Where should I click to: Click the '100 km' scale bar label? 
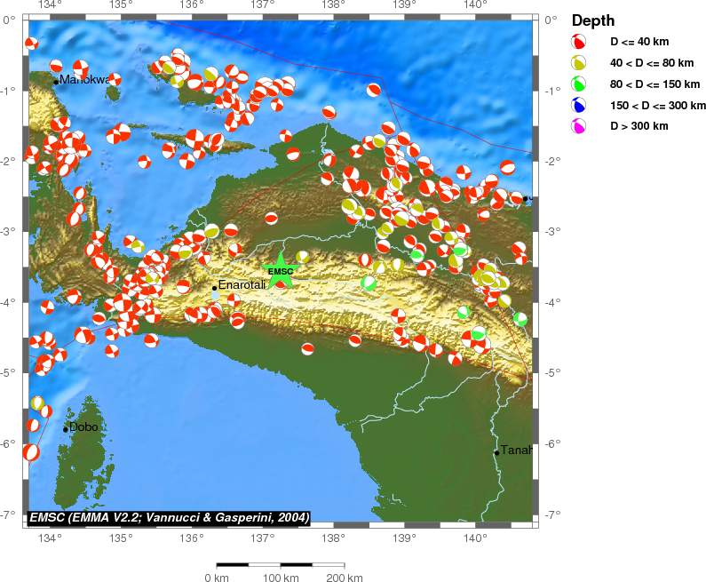point(281,578)
